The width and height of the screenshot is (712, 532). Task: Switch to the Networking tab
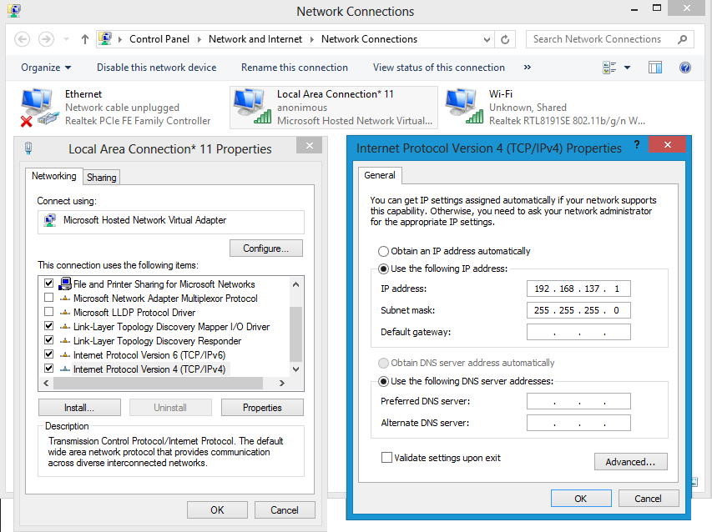tap(54, 176)
